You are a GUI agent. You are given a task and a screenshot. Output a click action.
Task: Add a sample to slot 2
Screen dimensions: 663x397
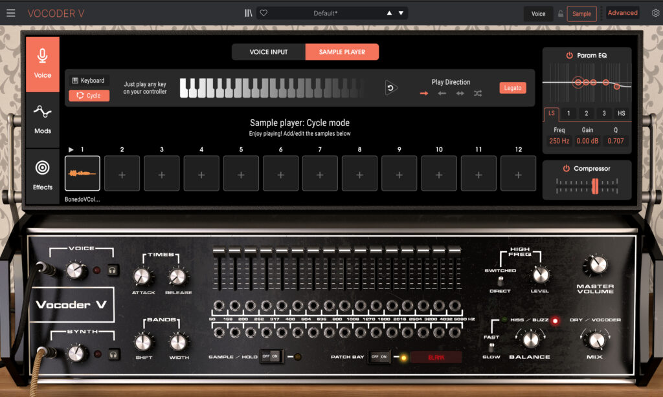[x=122, y=173]
